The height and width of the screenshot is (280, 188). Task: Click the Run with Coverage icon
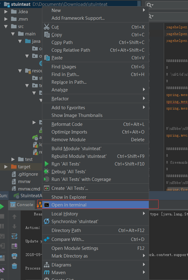coord(47,179)
